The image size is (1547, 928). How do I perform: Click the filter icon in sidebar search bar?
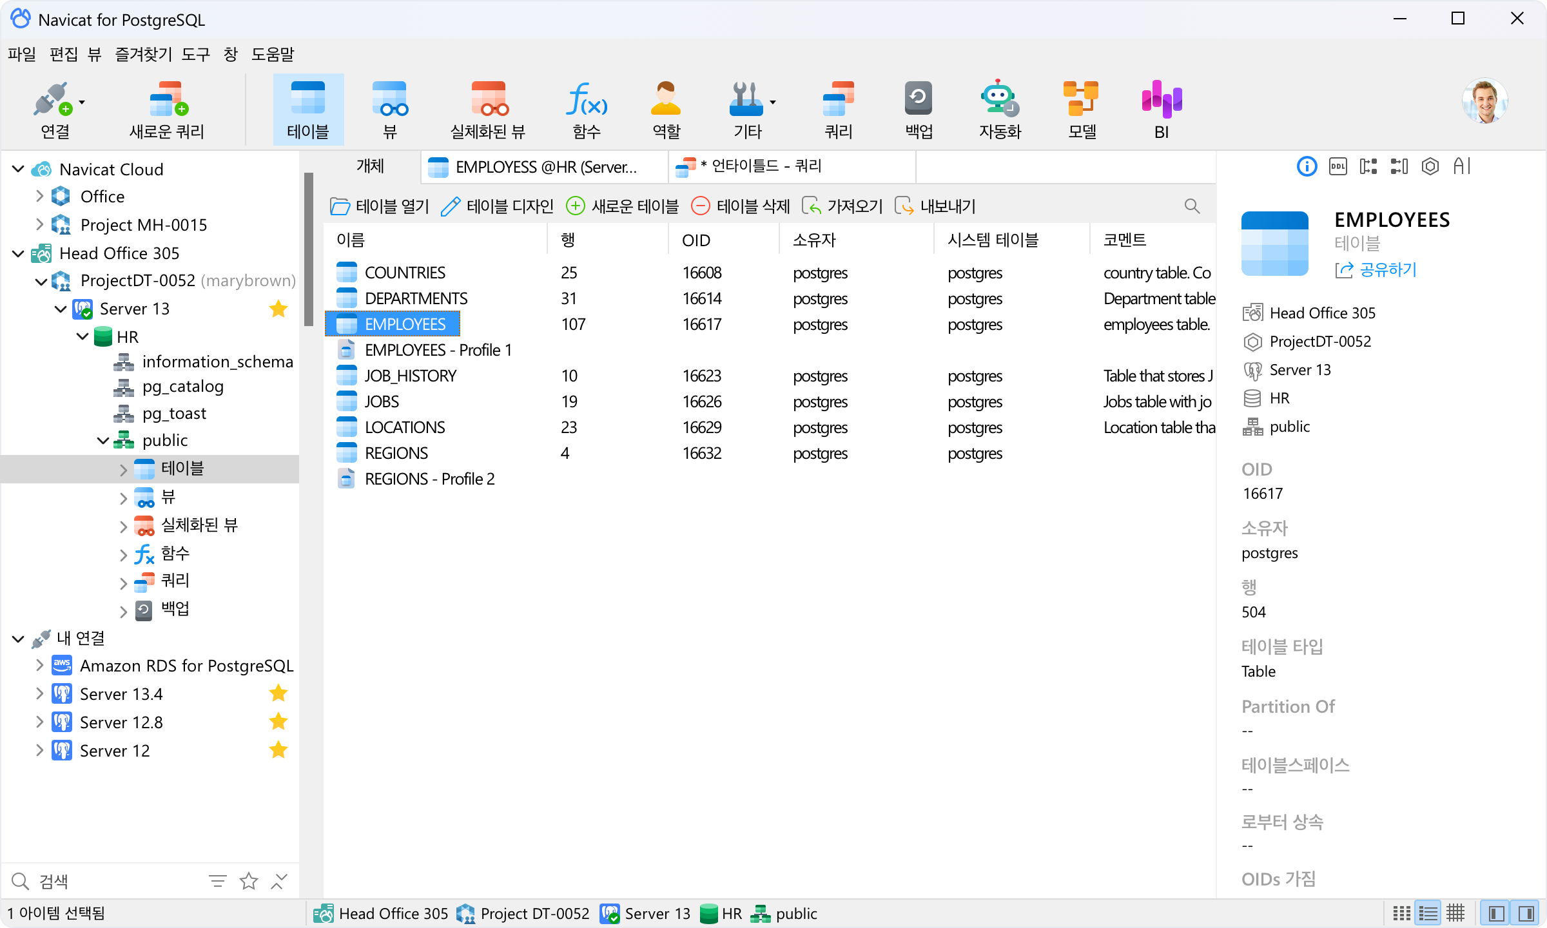(x=218, y=881)
